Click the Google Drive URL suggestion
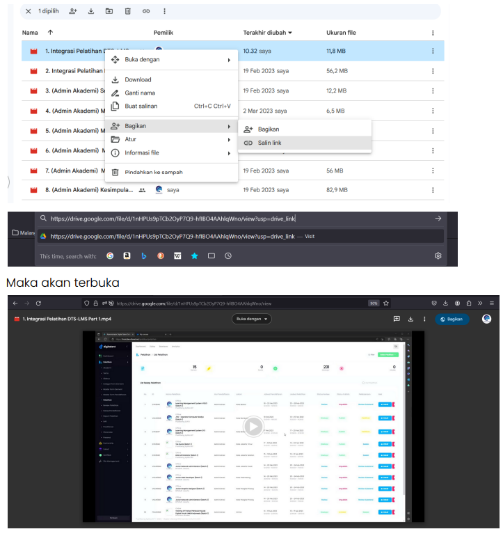The width and height of the screenshot is (503, 536). tap(174, 237)
